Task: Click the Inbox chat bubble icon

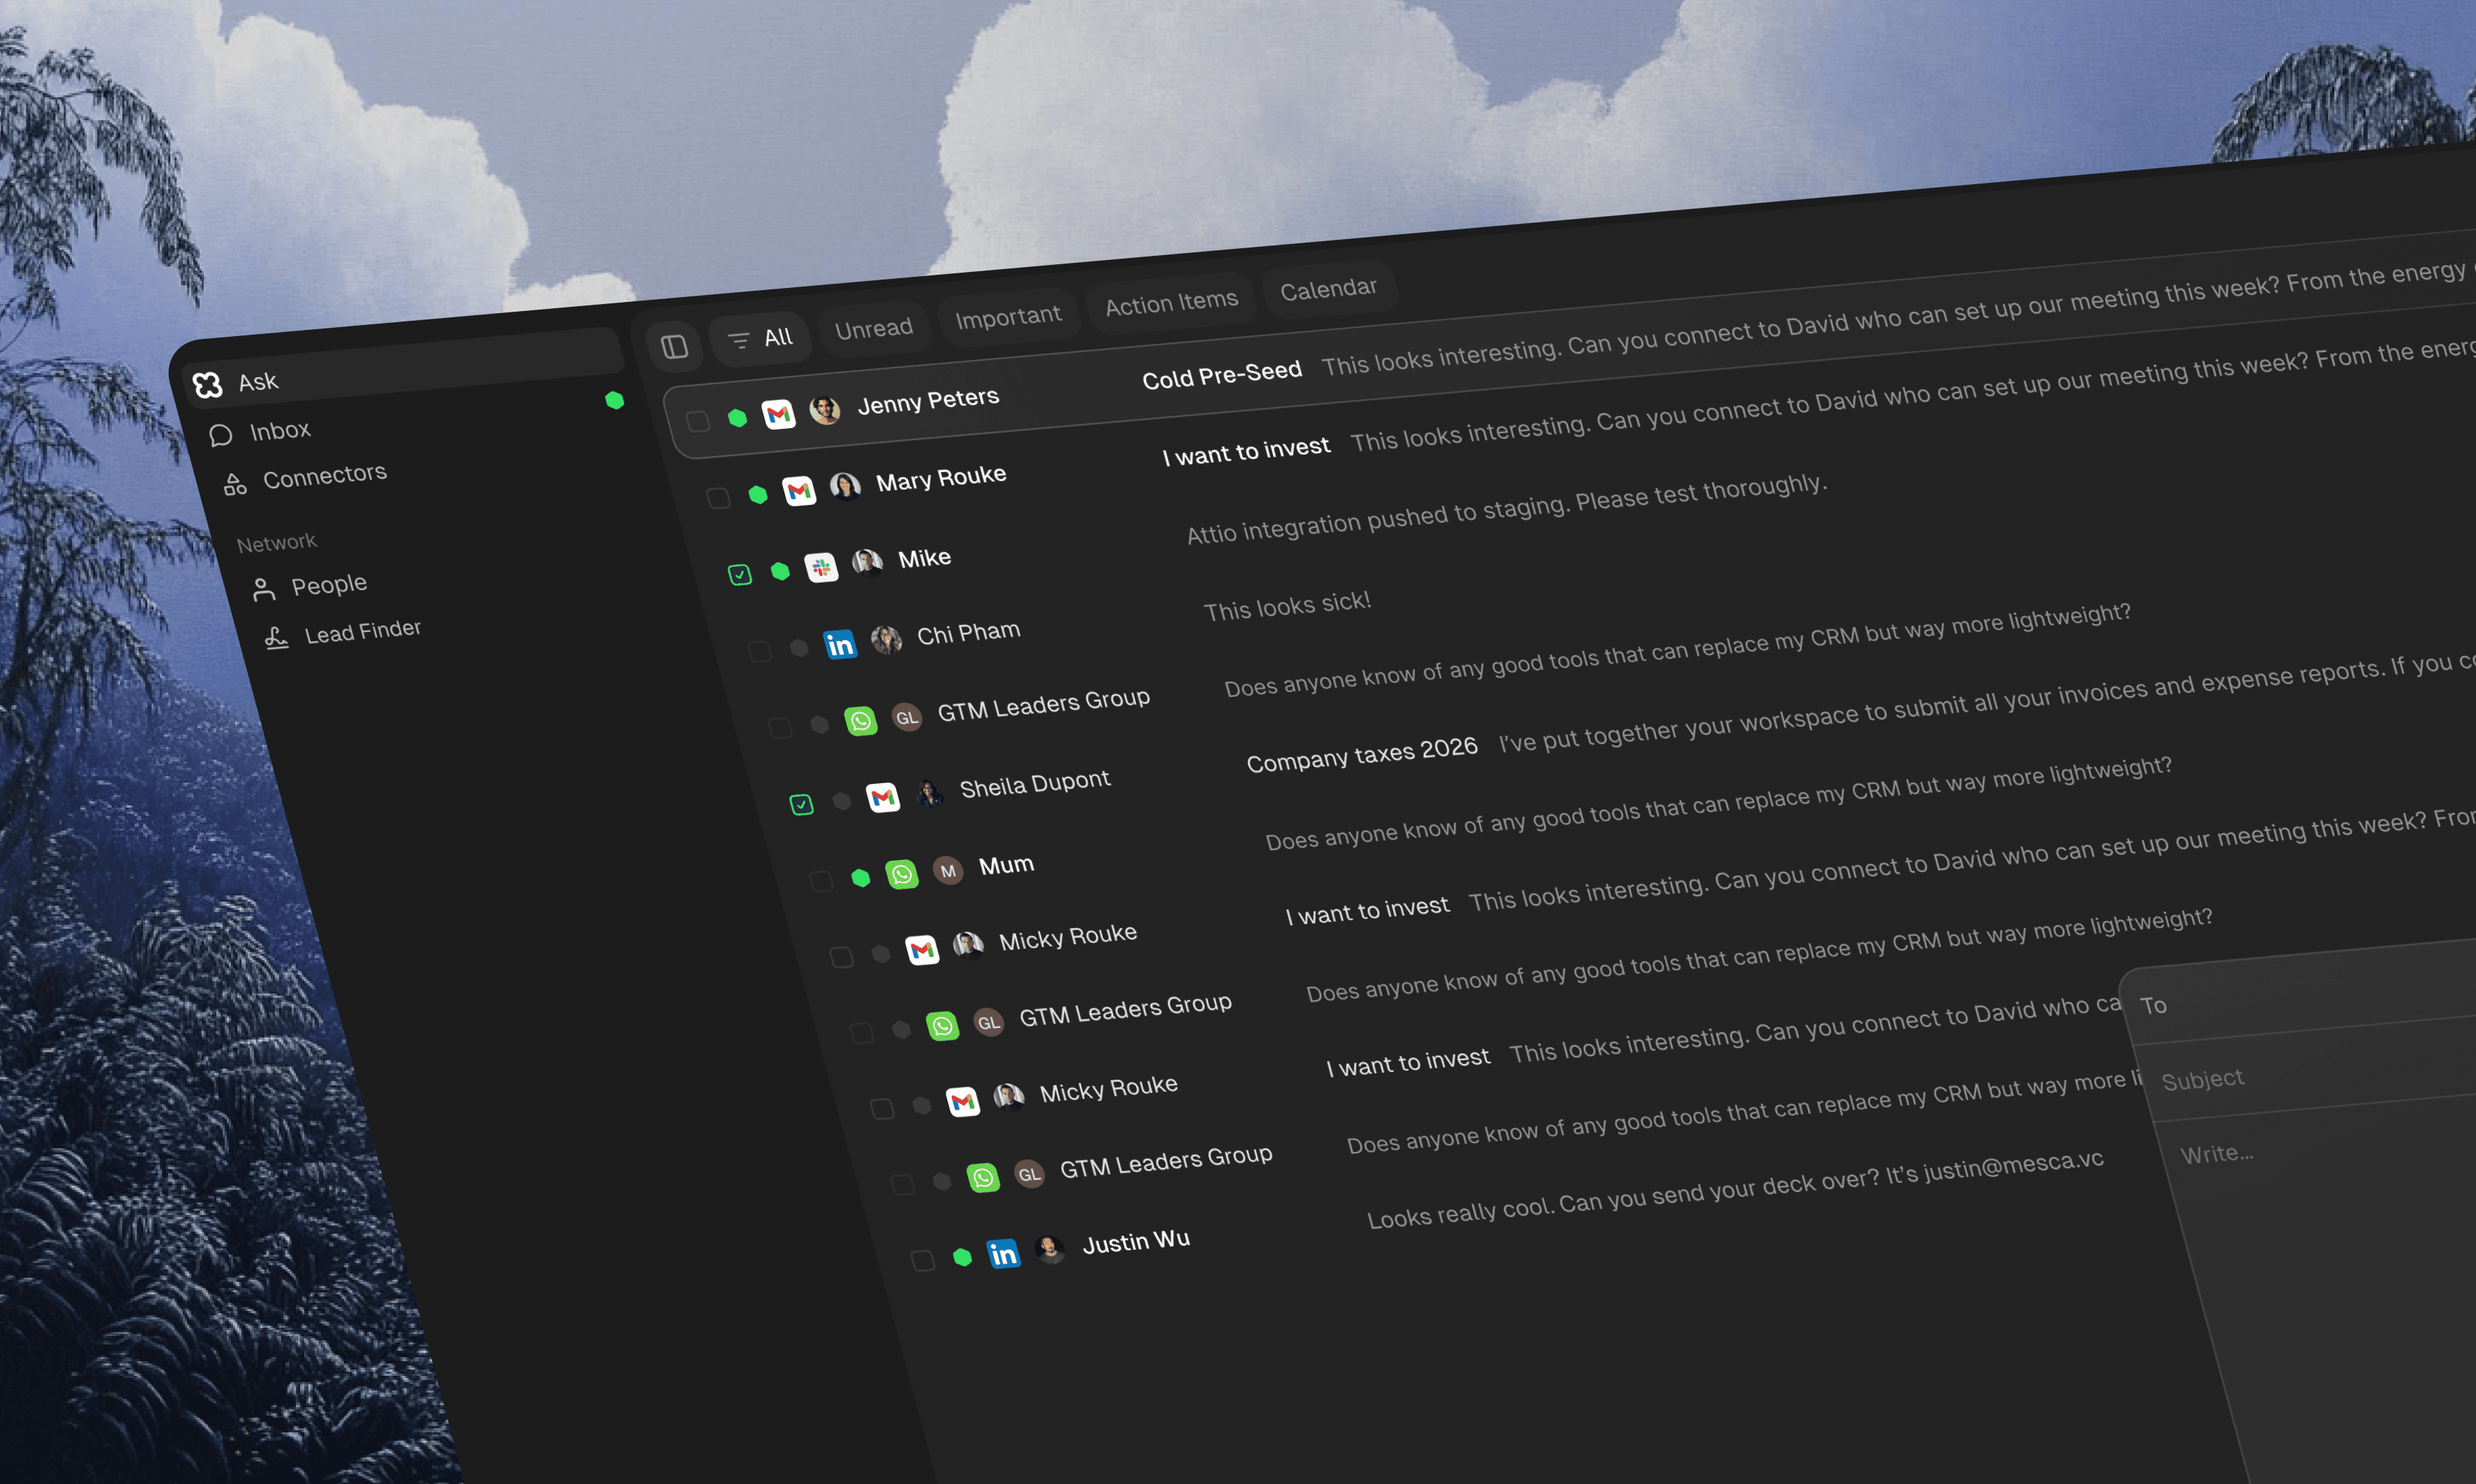Action: tap(221, 435)
